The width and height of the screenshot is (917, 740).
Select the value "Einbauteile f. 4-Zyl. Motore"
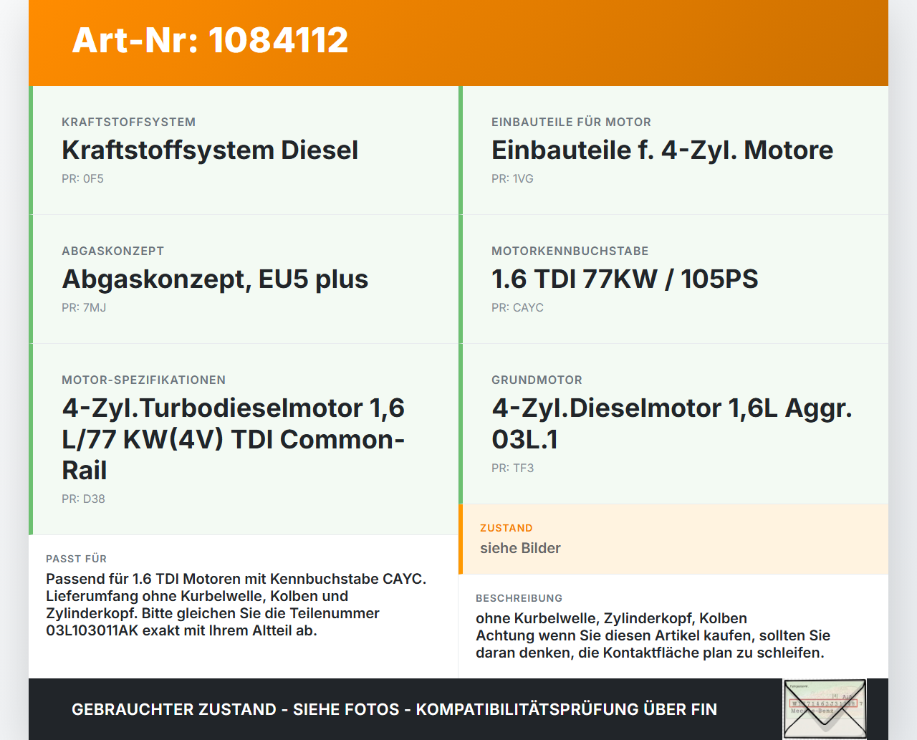point(663,150)
